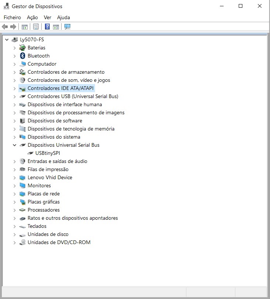Click the tecnologia de memória icon
This screenshot has height=299, width=270.
pyautogui.click(x=22, y=129)
